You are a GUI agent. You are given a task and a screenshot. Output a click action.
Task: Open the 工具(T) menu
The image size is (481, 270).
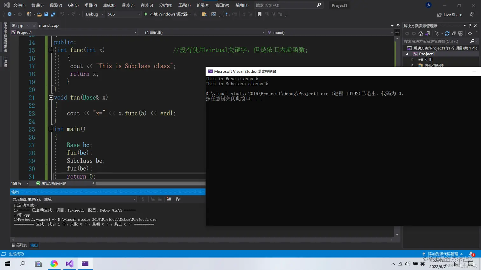pos(185,5)
